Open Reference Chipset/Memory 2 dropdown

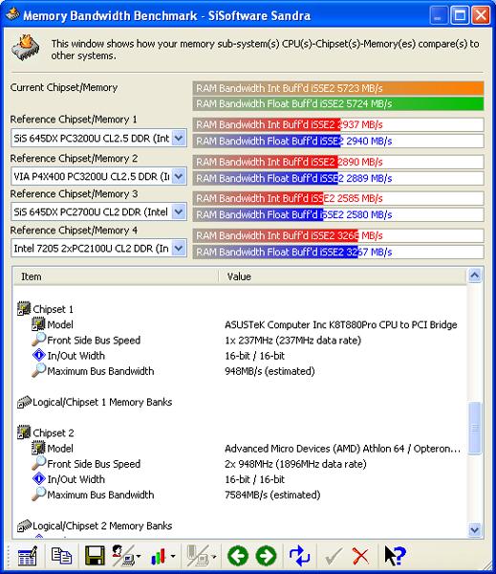tap(179, 176)
